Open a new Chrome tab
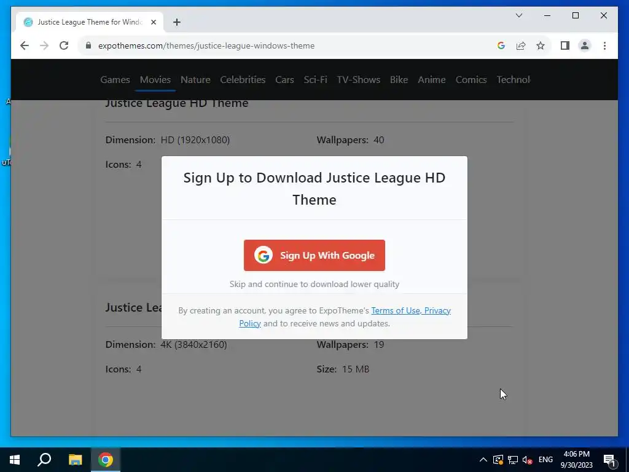The image size is (629, 472). coord(177,22)
